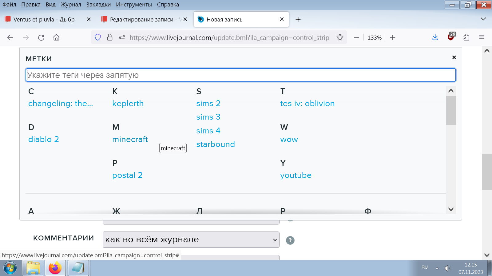Close the Ventus et pluvia tab
This screenshot has height=276, width=492.
pyautogui.click(x=89, y=19)
